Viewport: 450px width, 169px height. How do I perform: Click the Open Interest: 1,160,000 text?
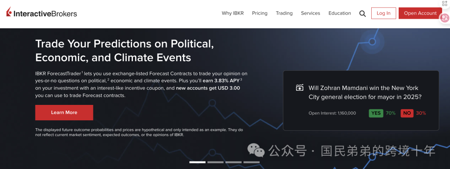click(x=332, y=113)
